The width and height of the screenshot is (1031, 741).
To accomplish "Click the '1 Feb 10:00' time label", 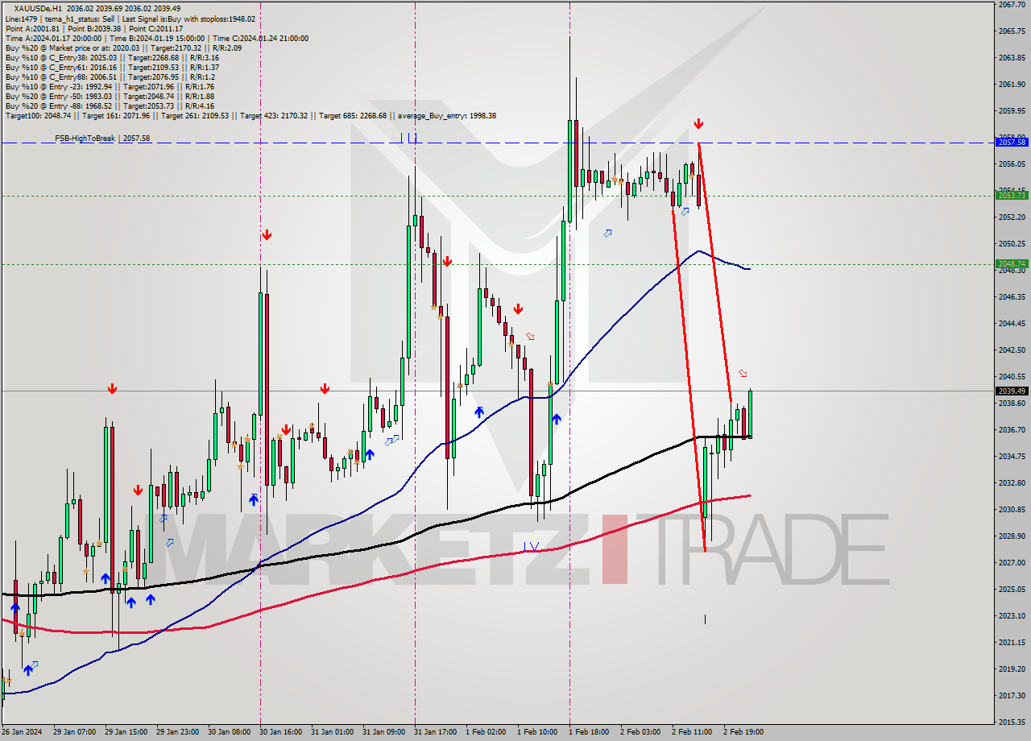I will coord(537,732).
